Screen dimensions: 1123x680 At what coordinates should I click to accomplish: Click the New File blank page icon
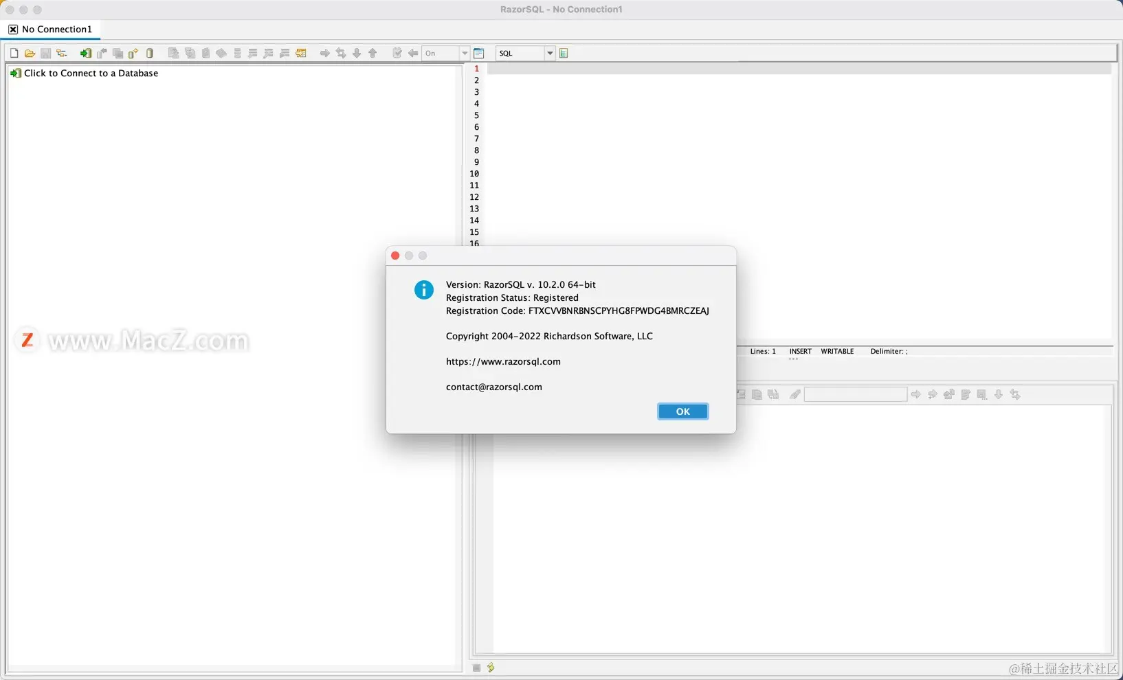coord(14,53)
